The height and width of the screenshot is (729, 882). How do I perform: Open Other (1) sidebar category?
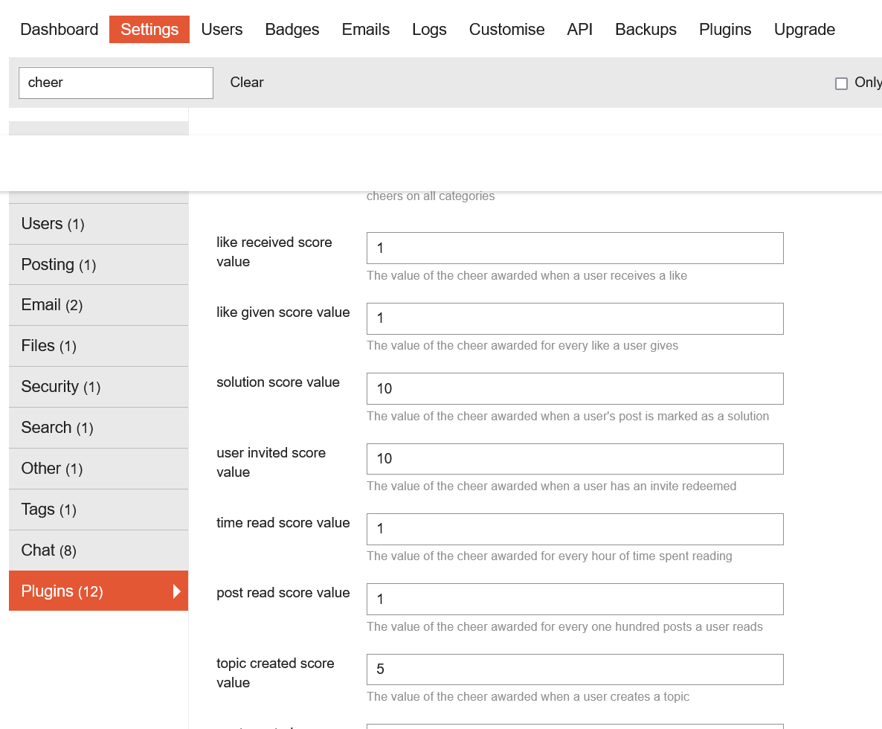pos(98,469)
